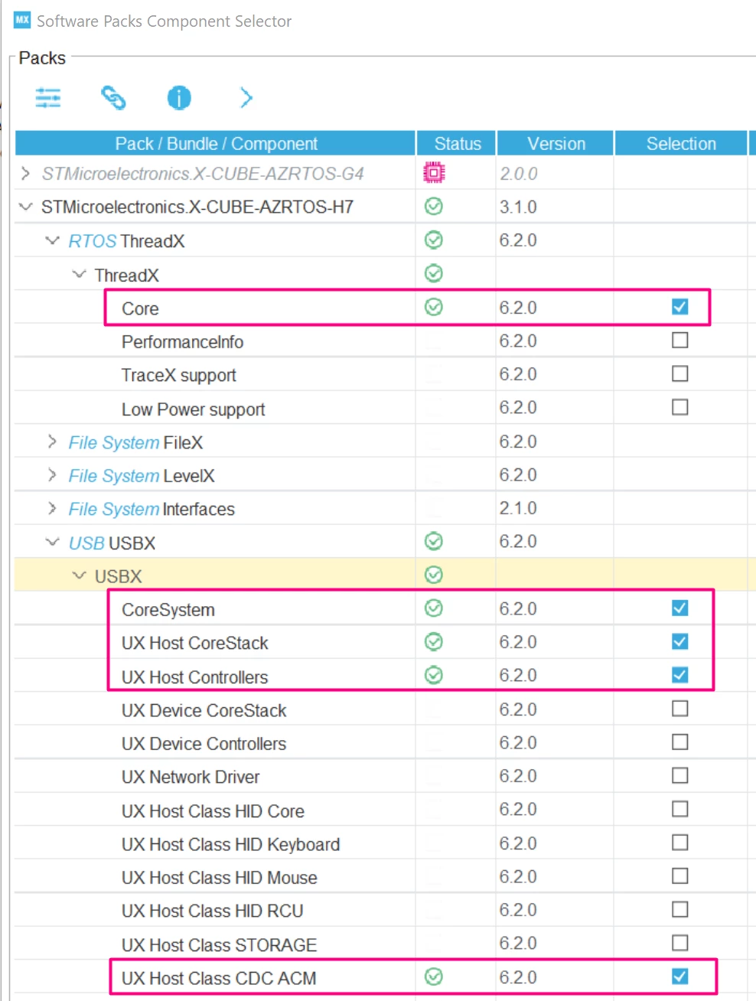Select the STMicroelectronics.X-CUBE-AZRTOS-G4 row label

coord(203,174)
